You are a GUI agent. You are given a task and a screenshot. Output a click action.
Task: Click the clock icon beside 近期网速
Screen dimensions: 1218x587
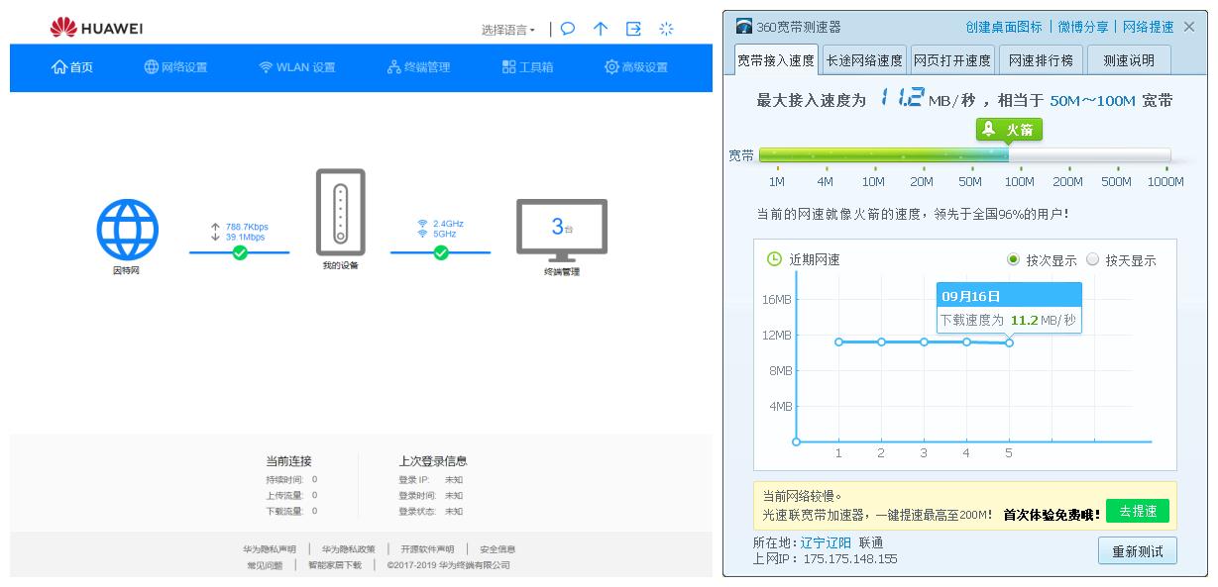click(775, 259)
